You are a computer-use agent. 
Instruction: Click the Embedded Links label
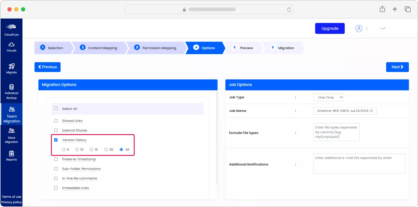(x=76, y=188)
